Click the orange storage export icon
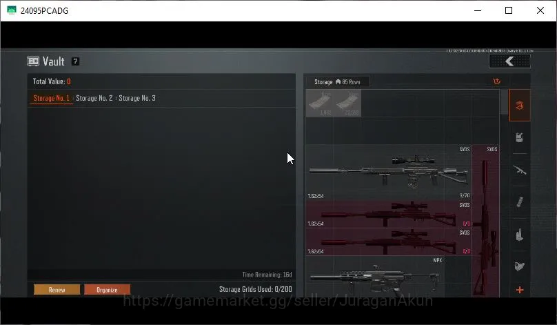The image size is (557, 325). click(496, 81)
